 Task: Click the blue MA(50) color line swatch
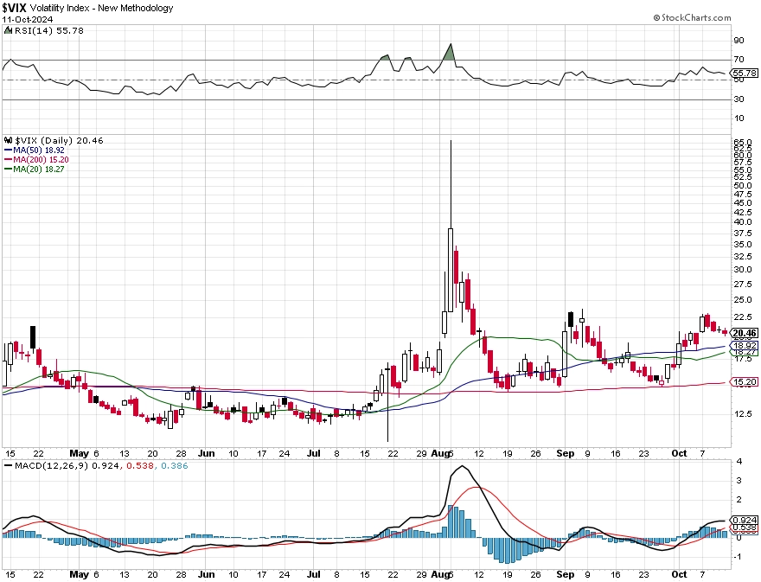click(9, 150)
